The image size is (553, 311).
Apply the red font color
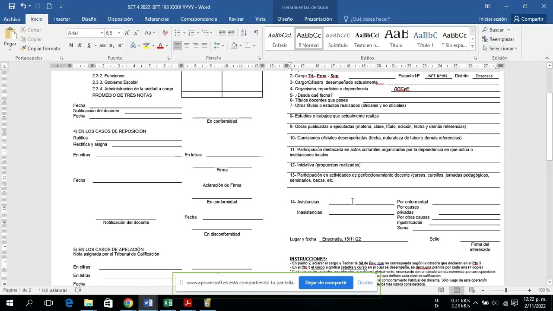160,45
